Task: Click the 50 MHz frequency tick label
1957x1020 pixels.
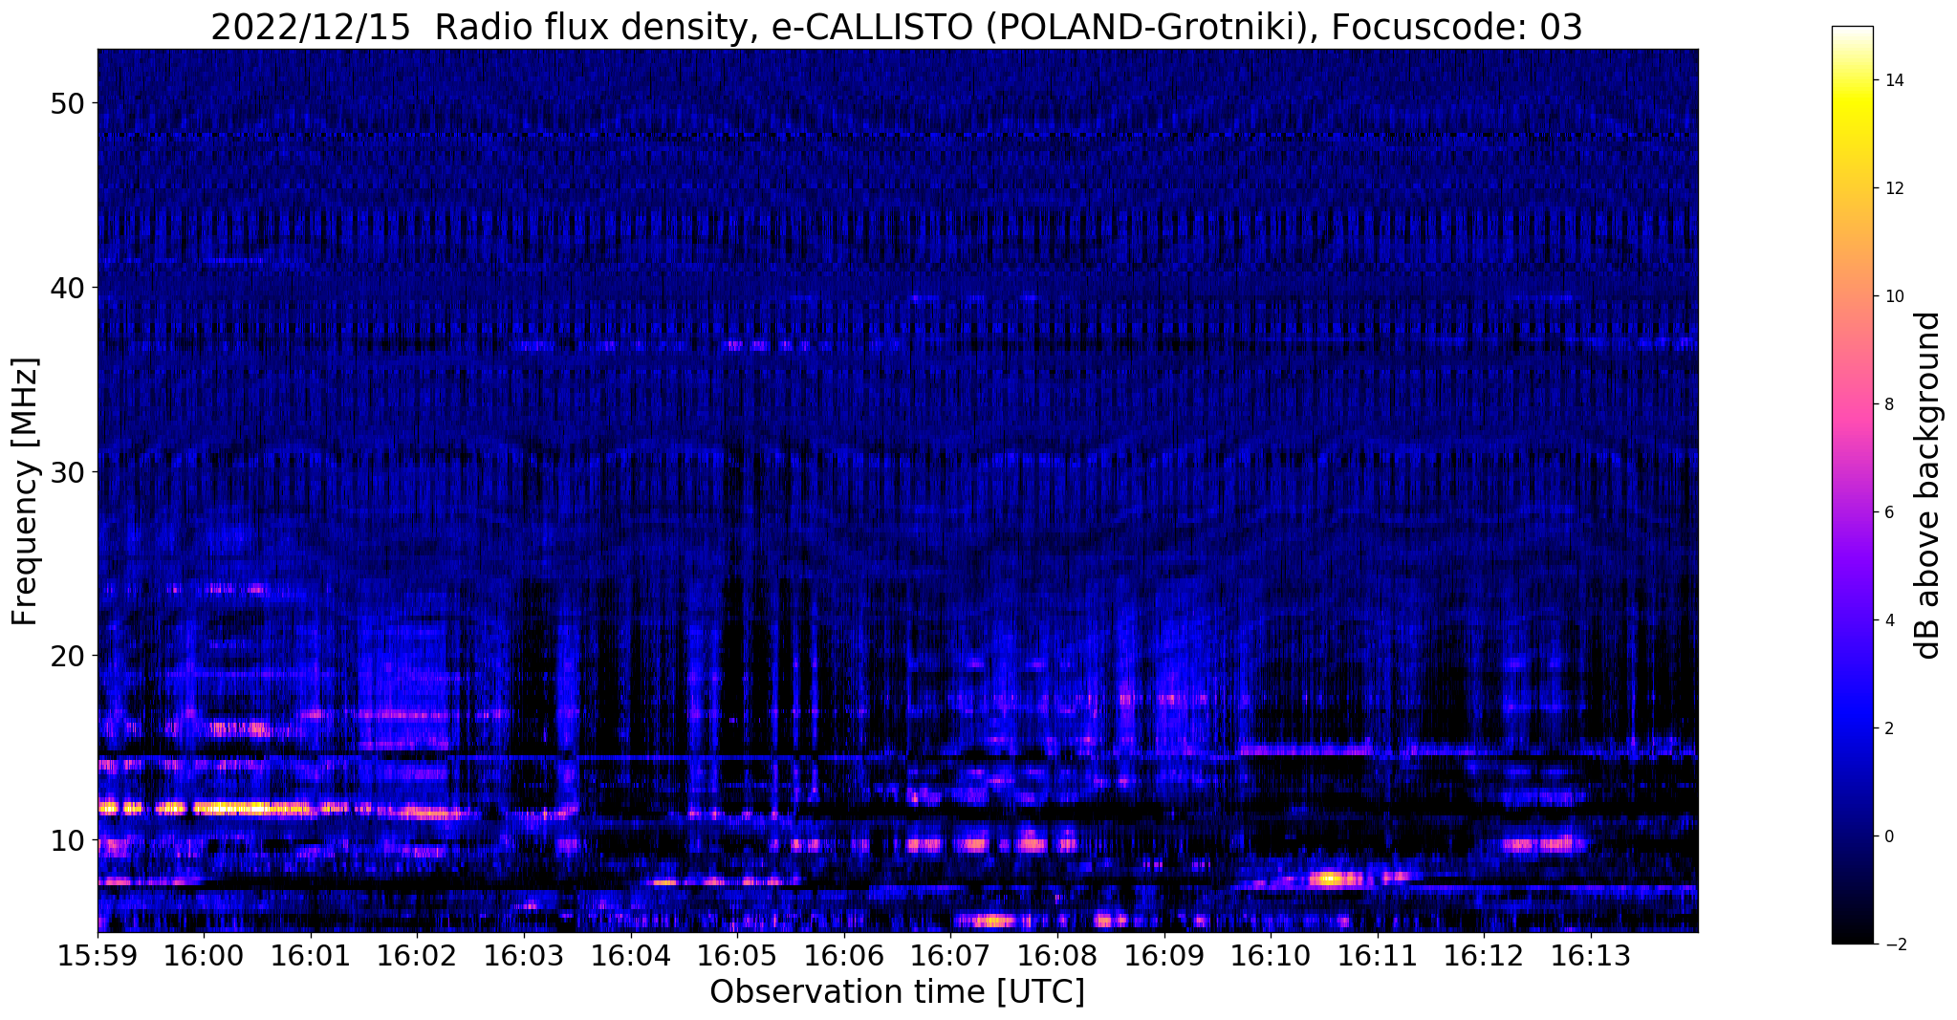Action: click(x=67, y=103)
